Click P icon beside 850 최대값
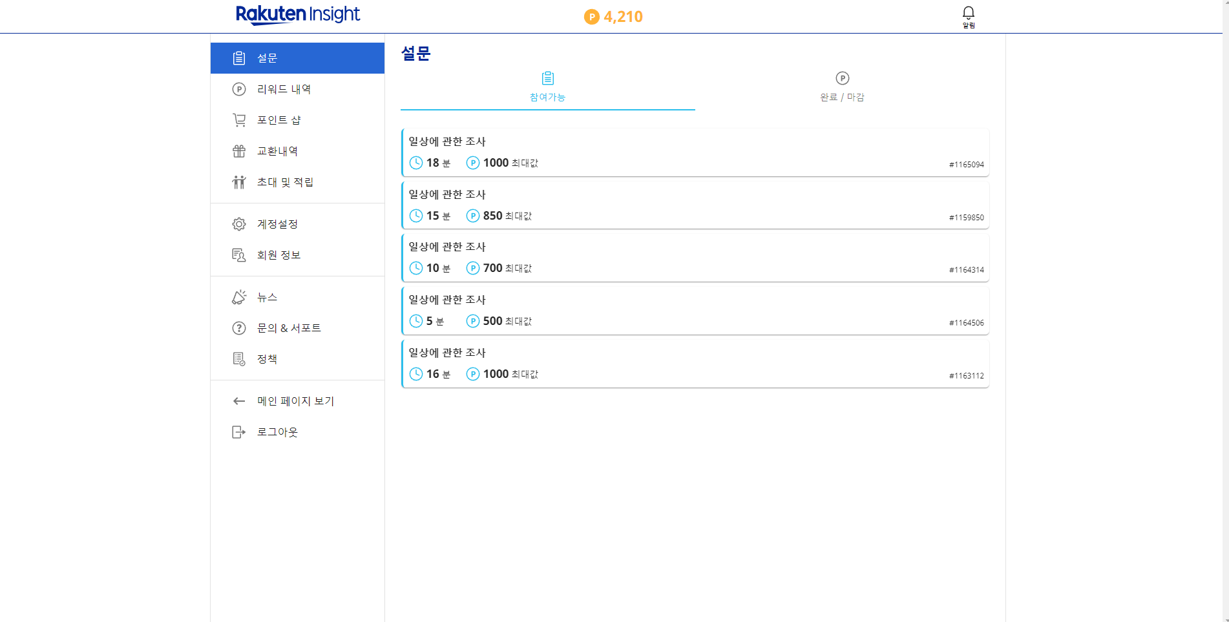The height and width of the screenshot is (622, 1229). (x=473, y=216)
